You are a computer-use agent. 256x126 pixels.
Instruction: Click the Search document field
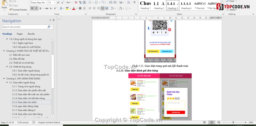tap(25, 27)
